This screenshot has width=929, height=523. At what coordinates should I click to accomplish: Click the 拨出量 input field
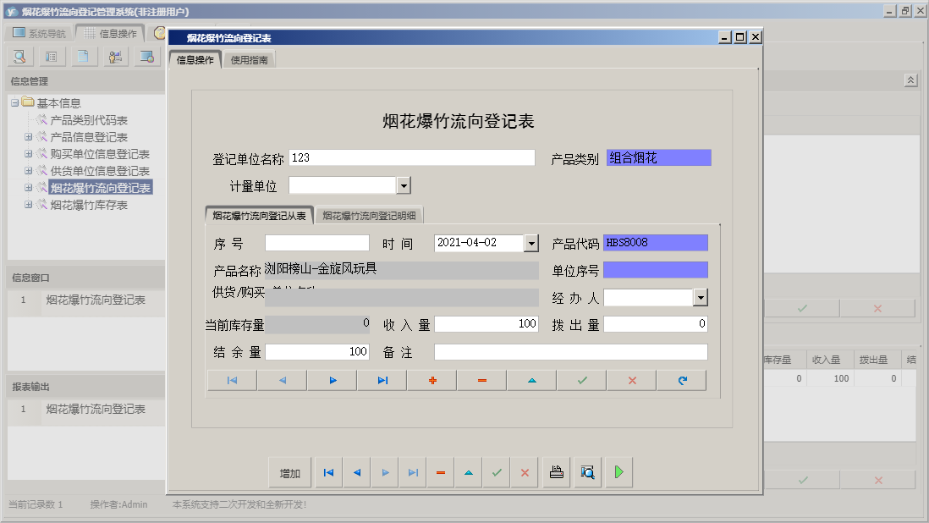pyautogui.click(x=655, y=324)
